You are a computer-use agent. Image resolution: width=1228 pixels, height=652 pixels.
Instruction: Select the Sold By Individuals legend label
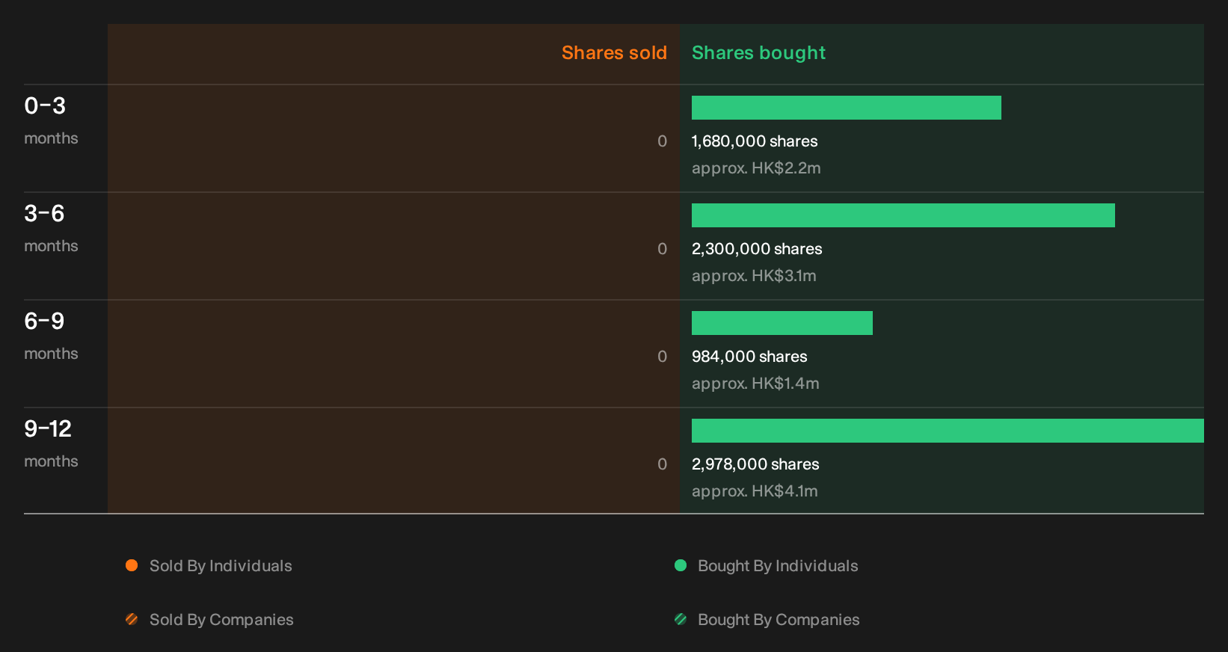tap(221, 566)
